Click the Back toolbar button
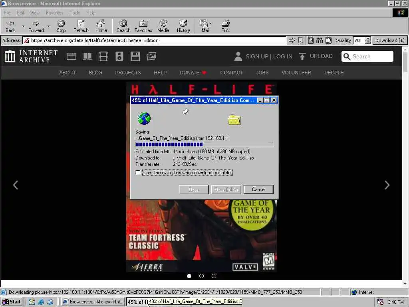The width and height of the screenshot is (409, 307). coord(10,26)
